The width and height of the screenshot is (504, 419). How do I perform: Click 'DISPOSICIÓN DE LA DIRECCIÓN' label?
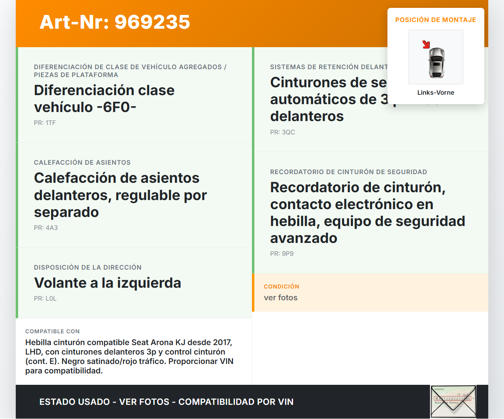88,267
